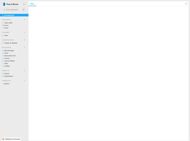
Task: Open the Icons page
Action: pyautogui.click(x=6, y=25)
